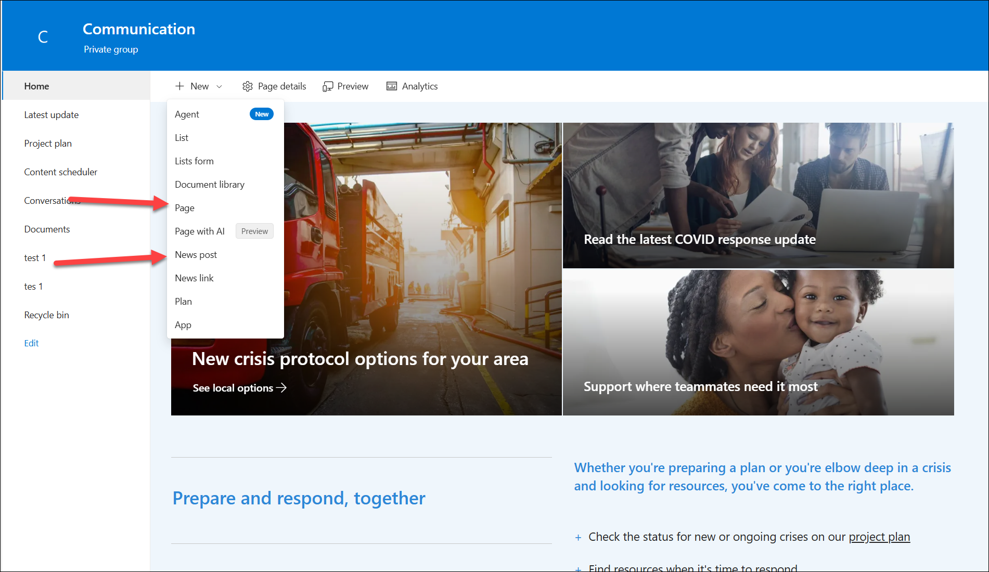The width and height of the screenshot is (989, 572).
Task: Click Edit link in left navigation
Action: pyautogui.click(x=31, y=343)
